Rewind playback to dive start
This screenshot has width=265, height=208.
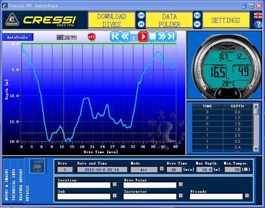click(x=115, y=36)
